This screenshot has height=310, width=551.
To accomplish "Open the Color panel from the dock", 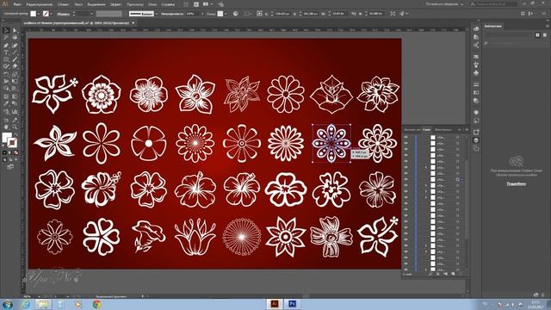I will pyautogui.click(x=476, y=28).
